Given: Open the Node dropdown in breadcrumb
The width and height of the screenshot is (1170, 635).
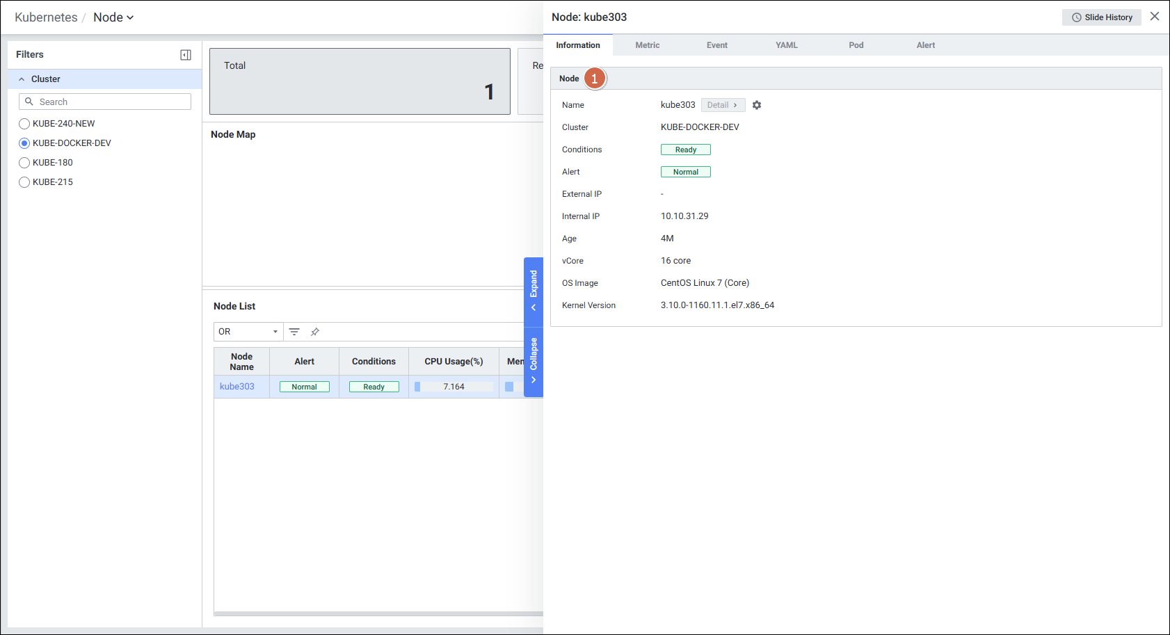Looking at the screenshot, I should [113, 17].
